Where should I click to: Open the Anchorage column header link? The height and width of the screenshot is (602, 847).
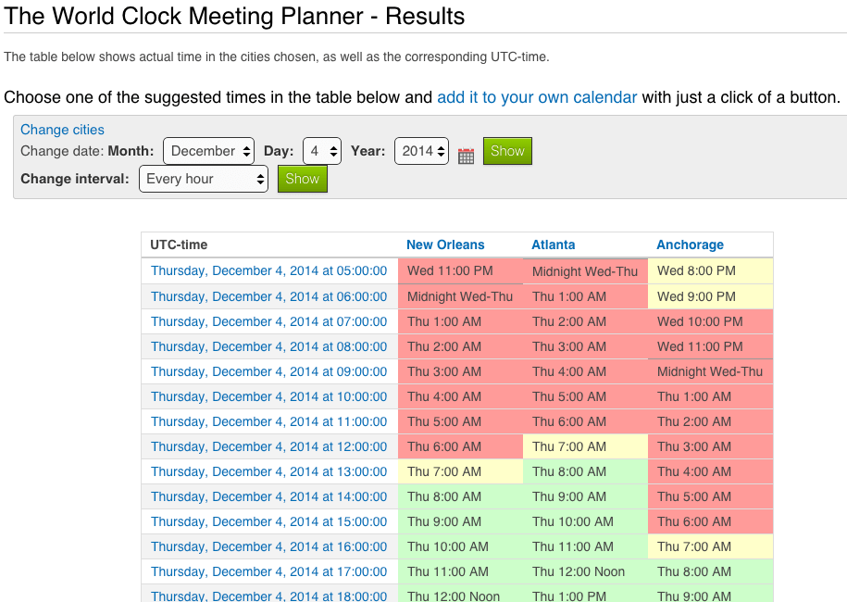click(x=690, y=245)
